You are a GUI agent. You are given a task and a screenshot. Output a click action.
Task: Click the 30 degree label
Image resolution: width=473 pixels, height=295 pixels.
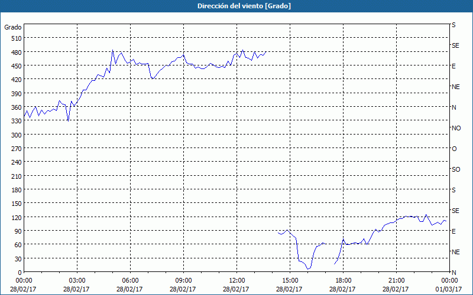(18, 259)
